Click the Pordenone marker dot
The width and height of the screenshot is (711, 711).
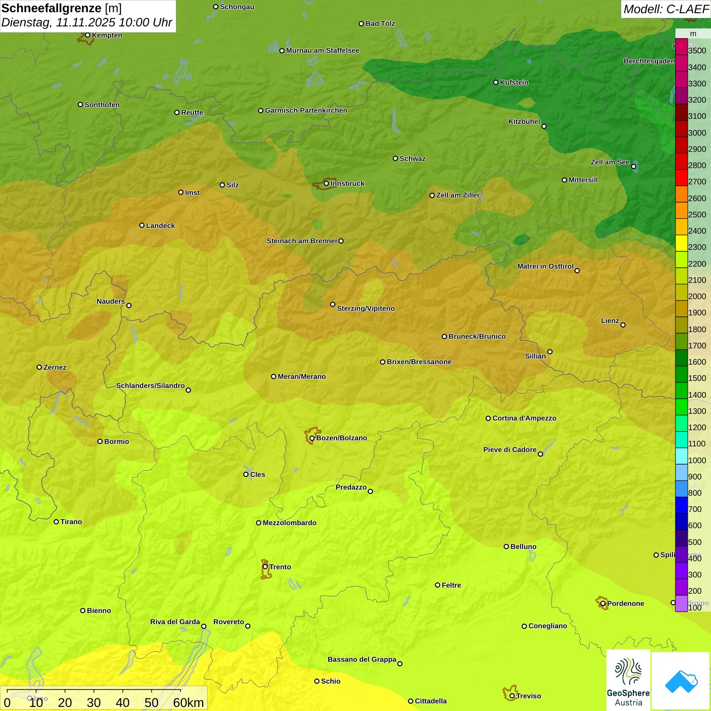pyautogui.click(x=603, y=604)
